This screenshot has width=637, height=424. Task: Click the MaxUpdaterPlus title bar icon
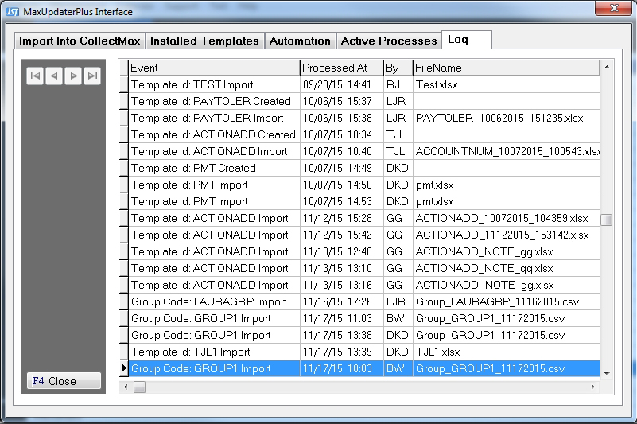pos(13,11)
